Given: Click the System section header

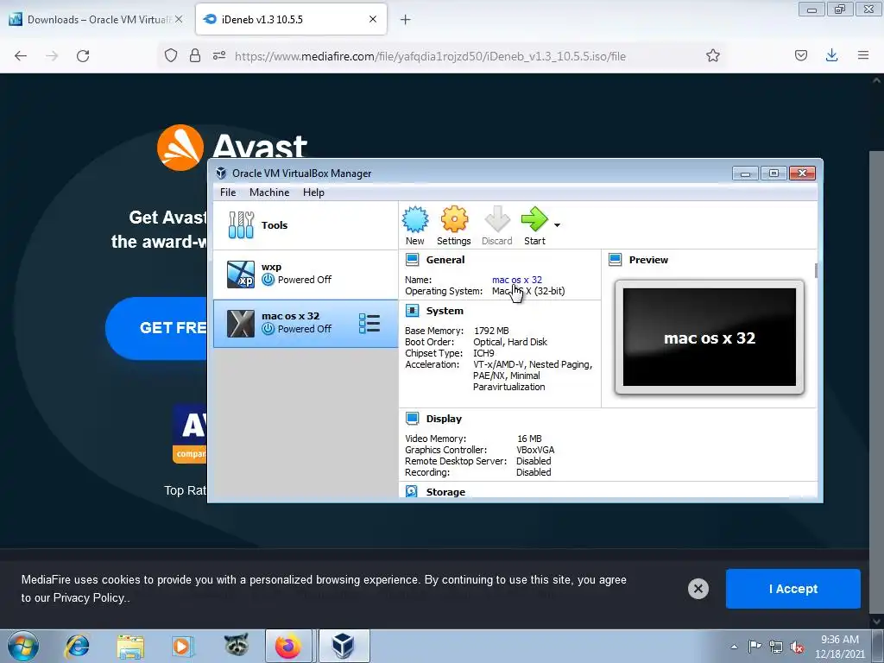Looking at the screenshot, I should [445, 311].
